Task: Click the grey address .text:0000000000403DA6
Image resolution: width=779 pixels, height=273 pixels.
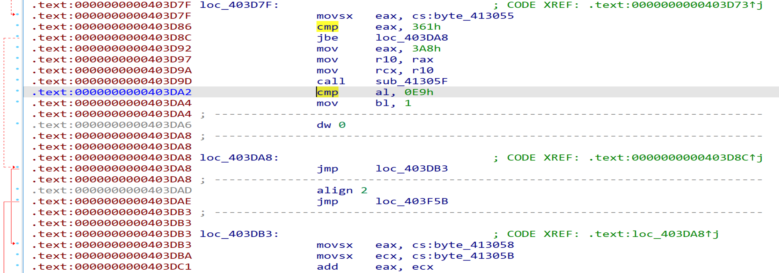Action: (112, 125)
